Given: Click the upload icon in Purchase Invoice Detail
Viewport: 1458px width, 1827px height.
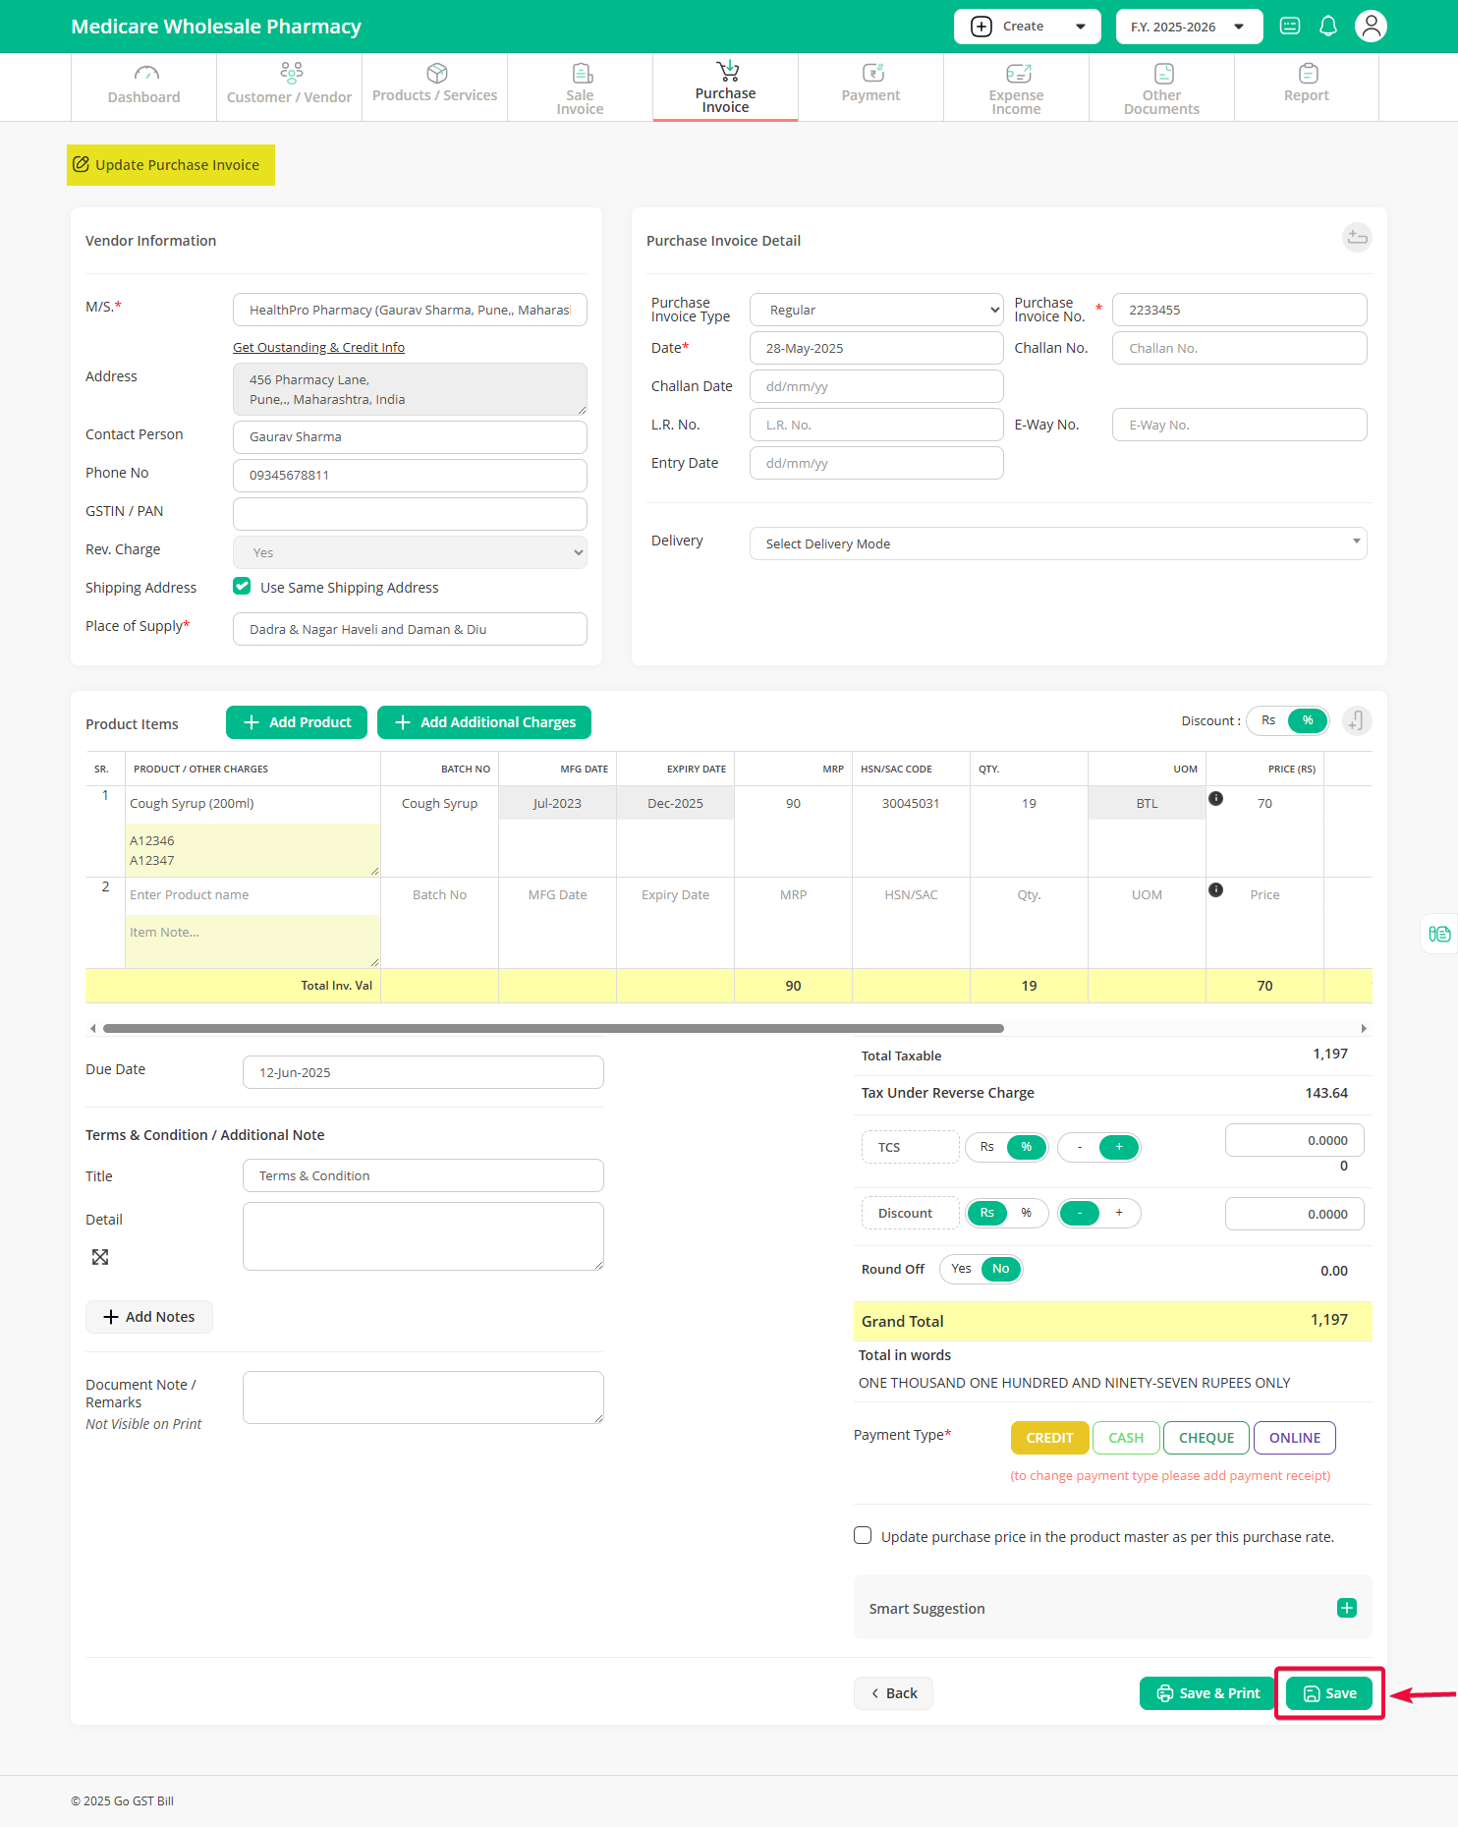Looking at the screenshot, I should coord(1357,237).
